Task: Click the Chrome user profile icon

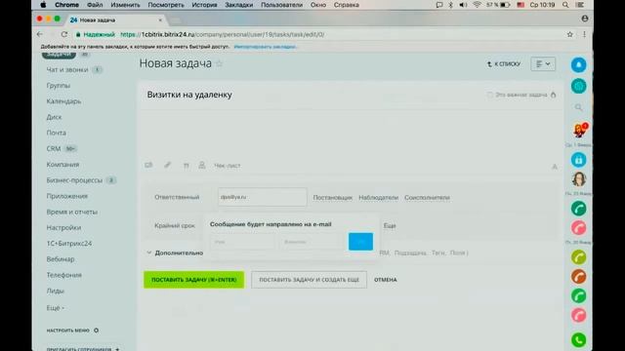Action: (585, 19)
